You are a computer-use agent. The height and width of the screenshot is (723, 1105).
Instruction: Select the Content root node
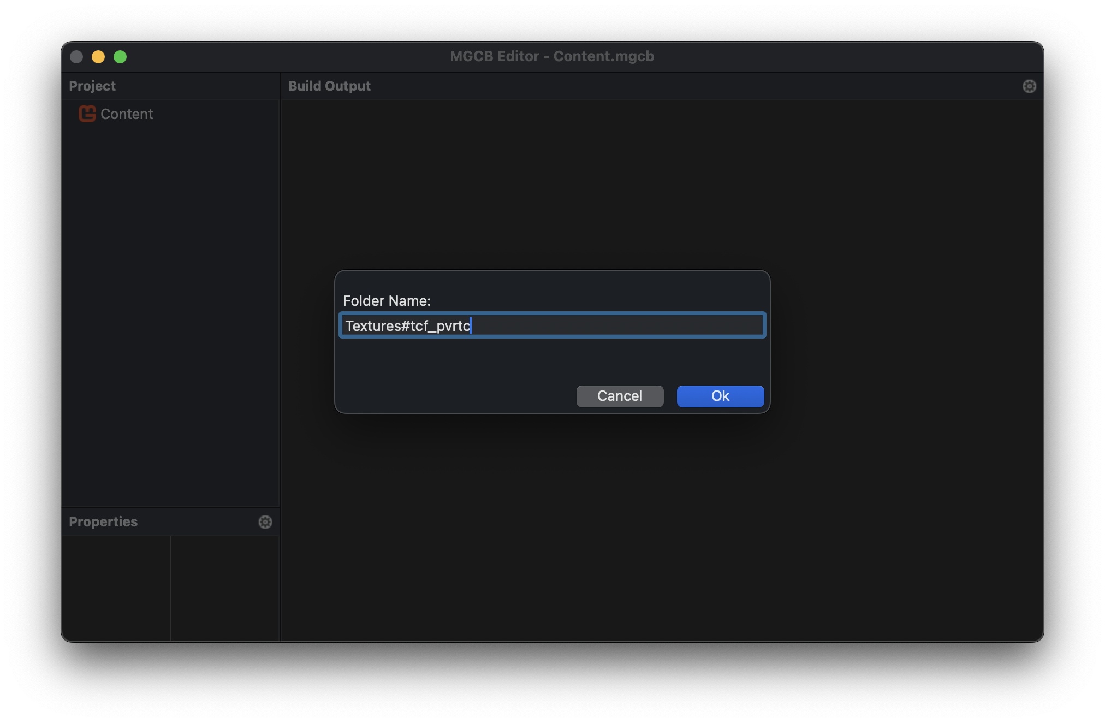[127, 114]
